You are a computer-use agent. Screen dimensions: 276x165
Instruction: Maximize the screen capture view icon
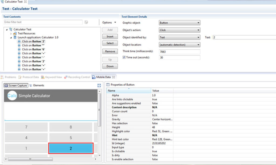[99, 85]
